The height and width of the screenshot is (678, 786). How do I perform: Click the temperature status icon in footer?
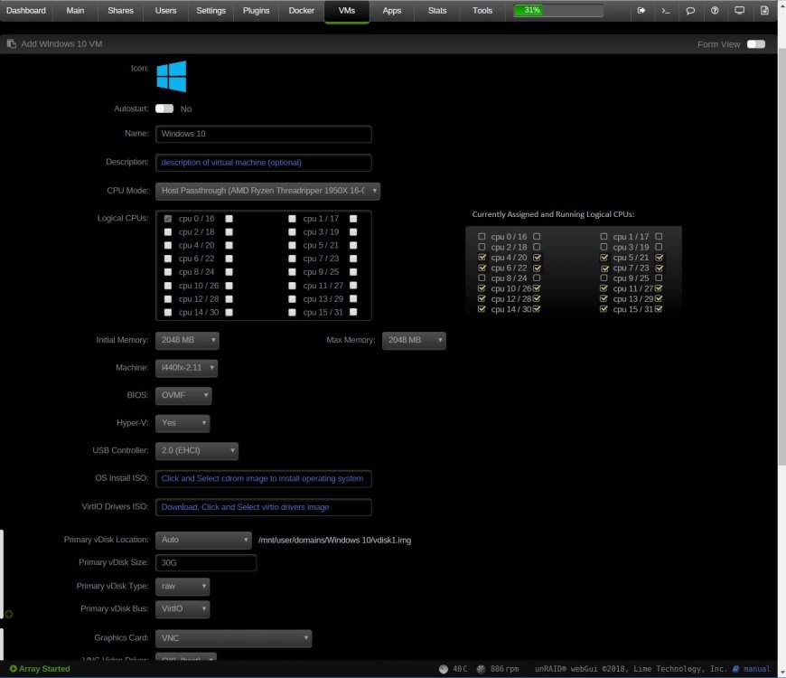[444, 669]
